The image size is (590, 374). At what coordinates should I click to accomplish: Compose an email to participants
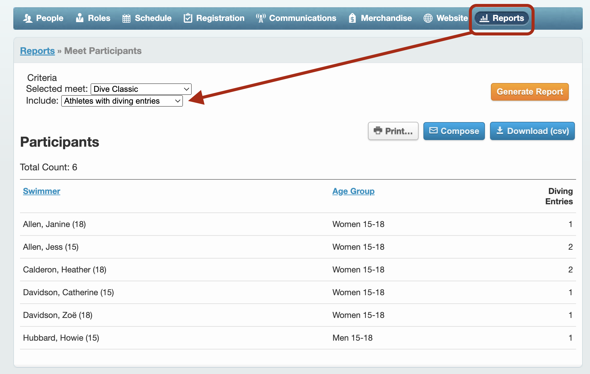pyautogui.click(x=454, y=131)
